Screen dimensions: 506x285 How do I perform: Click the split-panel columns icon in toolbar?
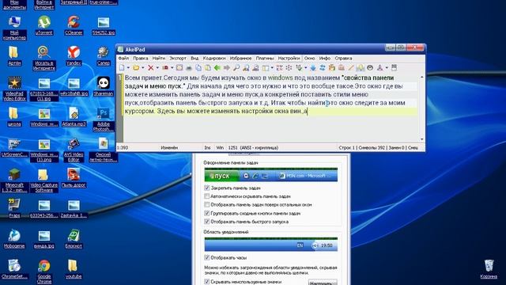[266, 68]
